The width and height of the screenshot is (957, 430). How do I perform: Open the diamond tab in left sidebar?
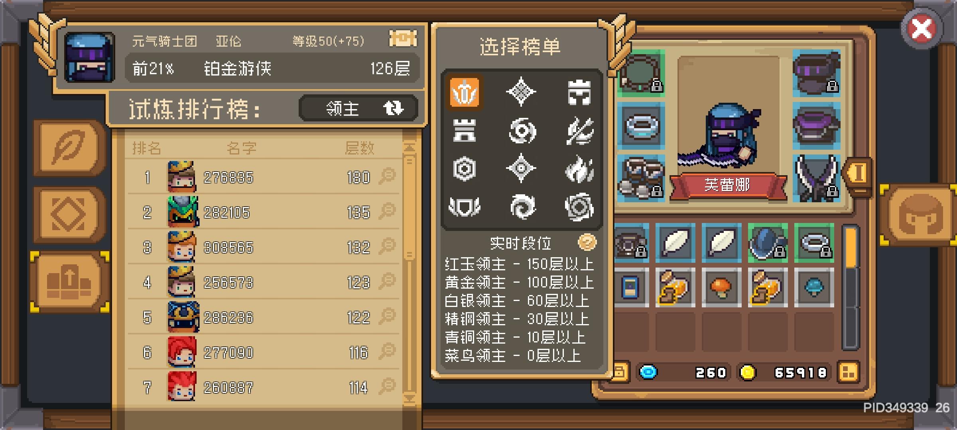69,215
